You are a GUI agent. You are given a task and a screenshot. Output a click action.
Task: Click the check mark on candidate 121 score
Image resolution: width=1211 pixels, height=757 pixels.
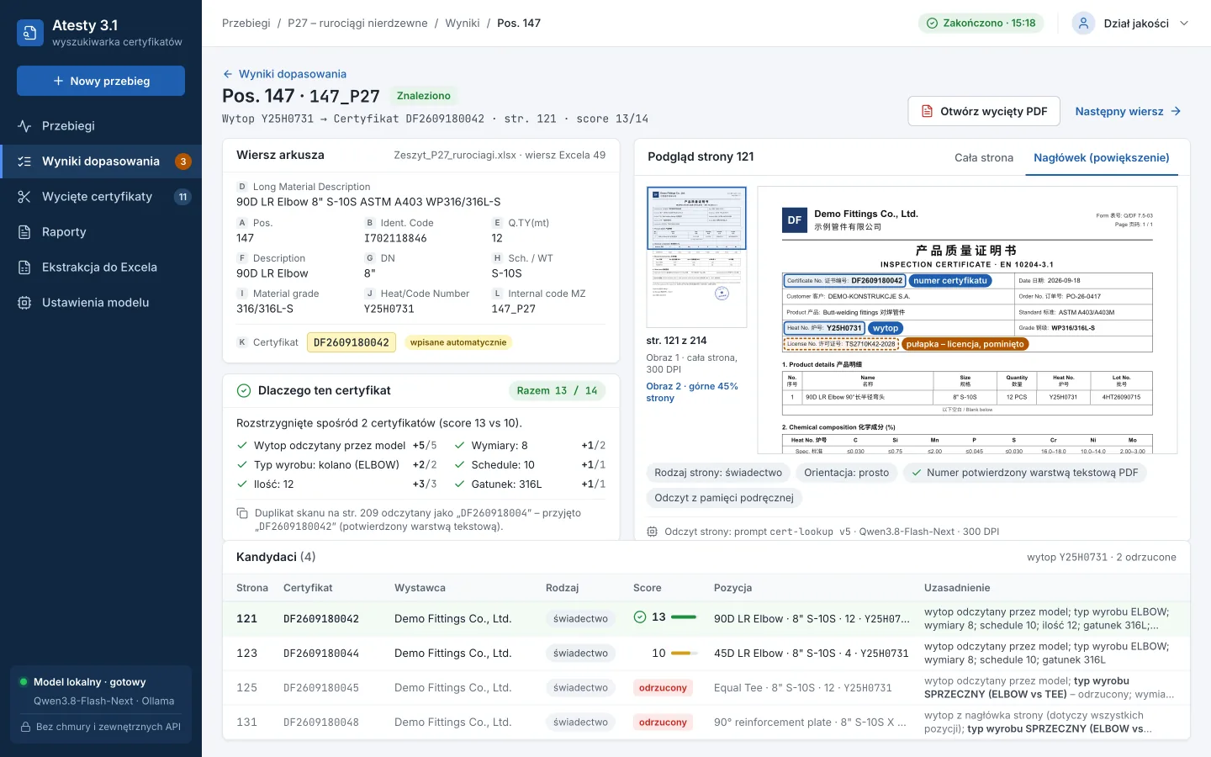tap(640, 617)
